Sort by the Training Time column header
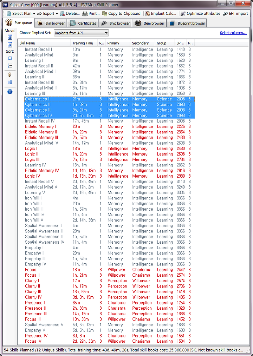The image size is (253, 356). pyautogui.click(x=84, y=43)
